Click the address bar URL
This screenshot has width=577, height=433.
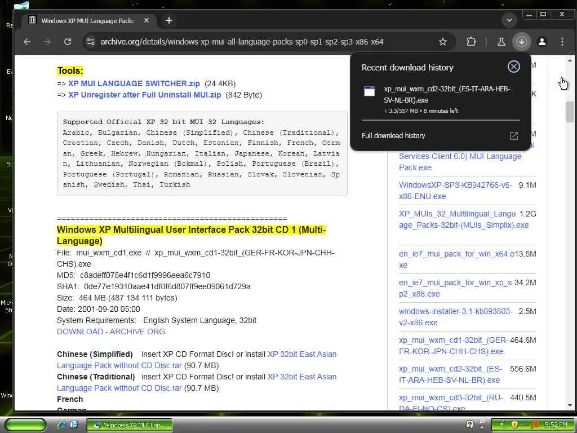[242, 42]
